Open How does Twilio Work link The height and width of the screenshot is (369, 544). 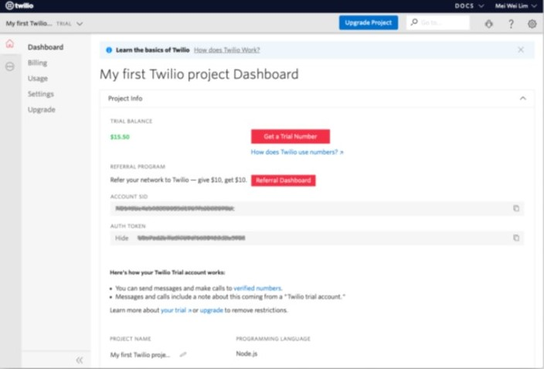(x=227, y=50)
